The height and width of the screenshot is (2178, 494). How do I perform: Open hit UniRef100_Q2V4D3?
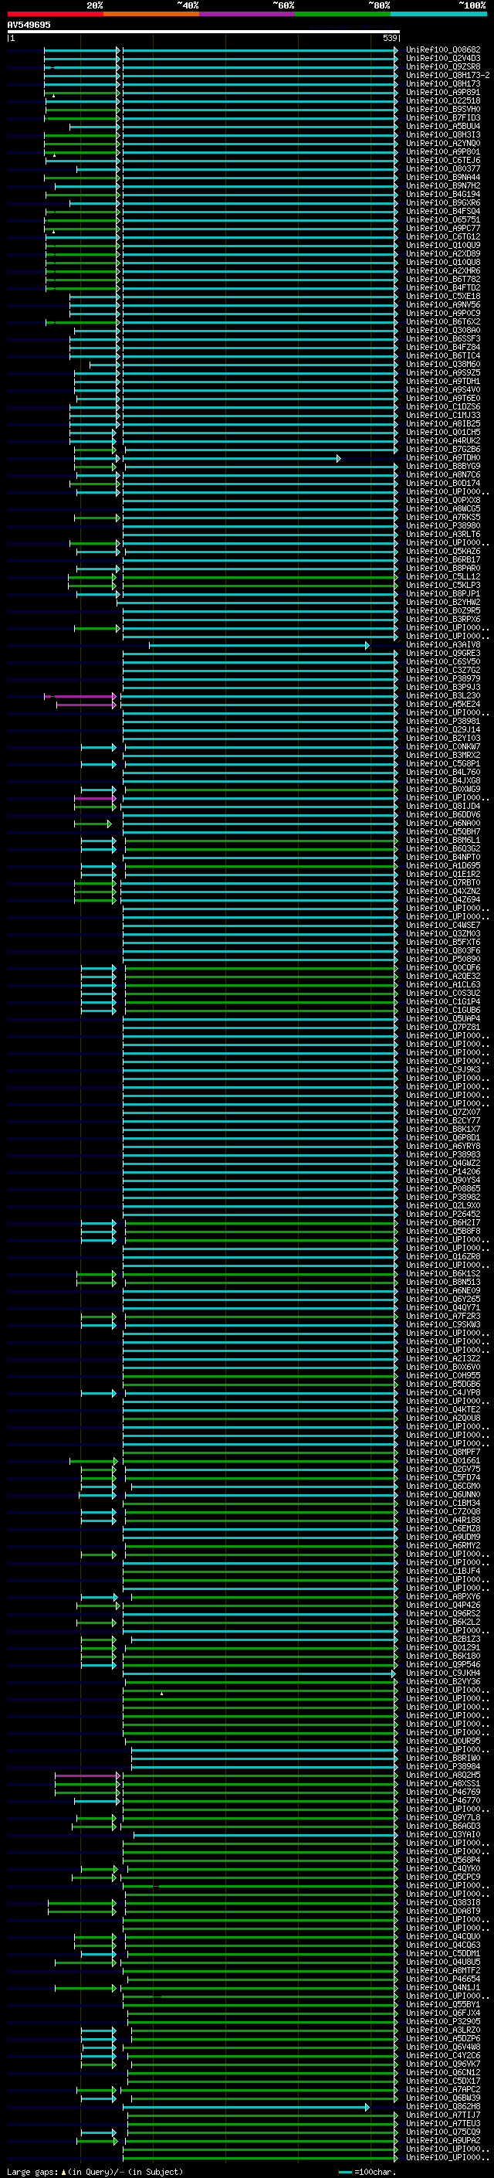[443, 59]
